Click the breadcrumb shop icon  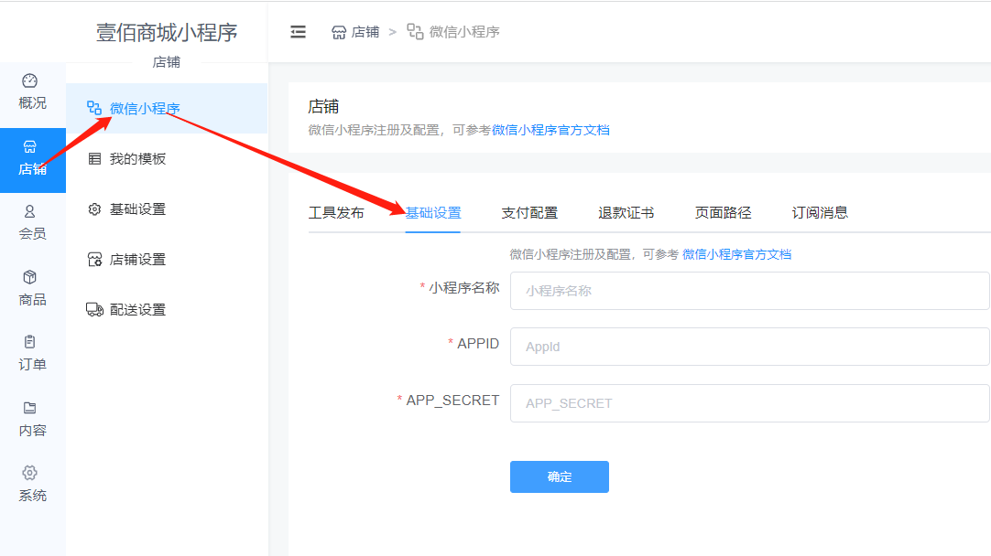click(x=339, y=32)
